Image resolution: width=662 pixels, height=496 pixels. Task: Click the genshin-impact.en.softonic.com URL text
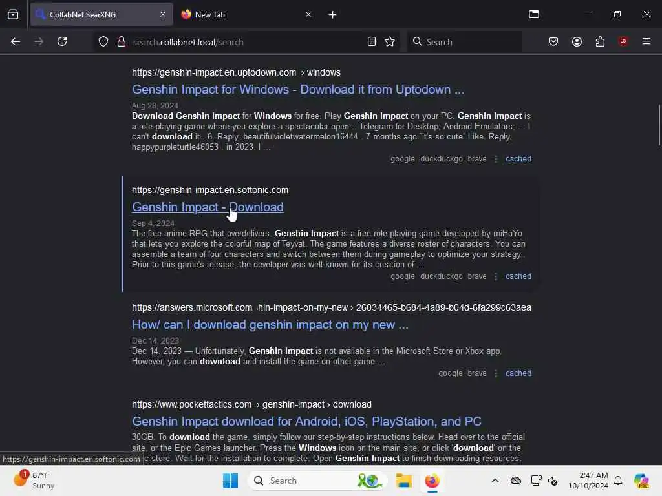[x=210, y=191]
